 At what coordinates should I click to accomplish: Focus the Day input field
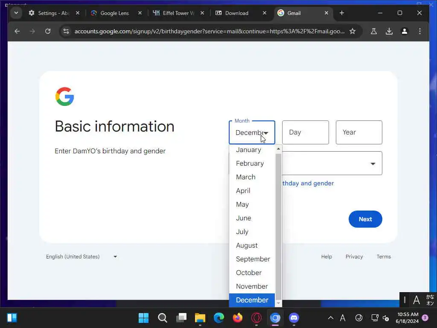(306, 132)
